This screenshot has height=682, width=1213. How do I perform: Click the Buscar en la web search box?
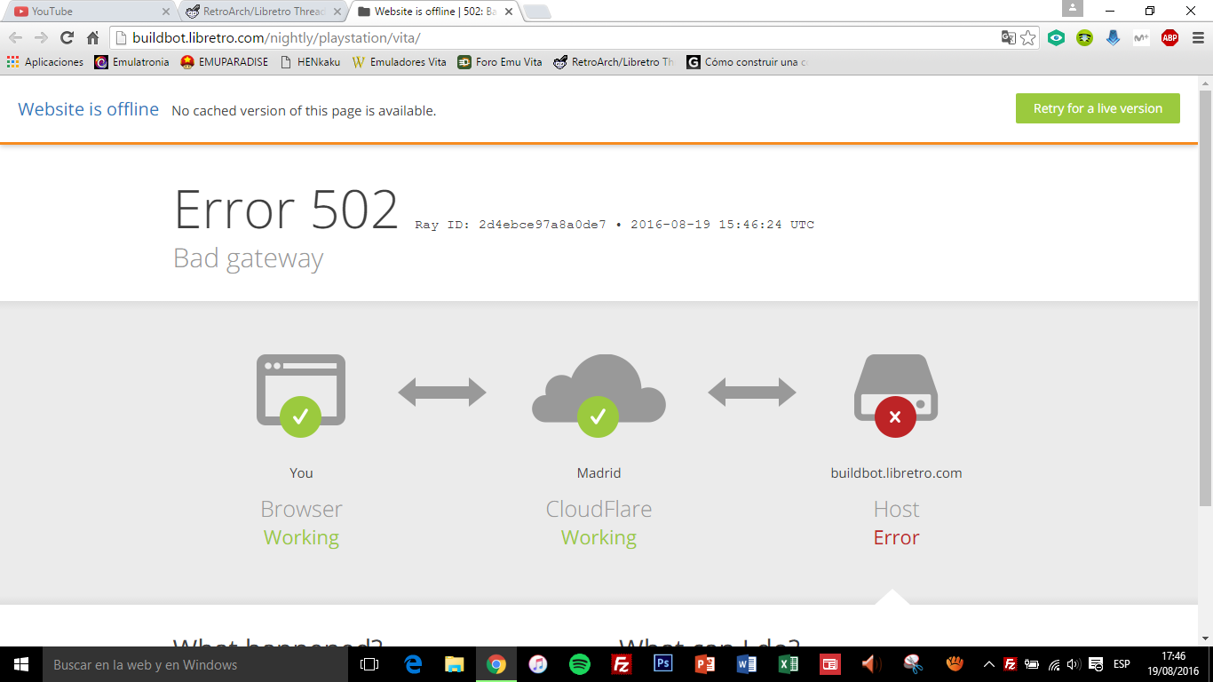195,664
